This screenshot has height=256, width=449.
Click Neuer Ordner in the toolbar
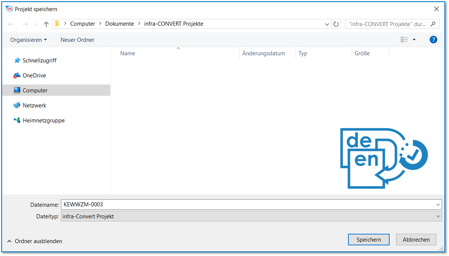77,40
